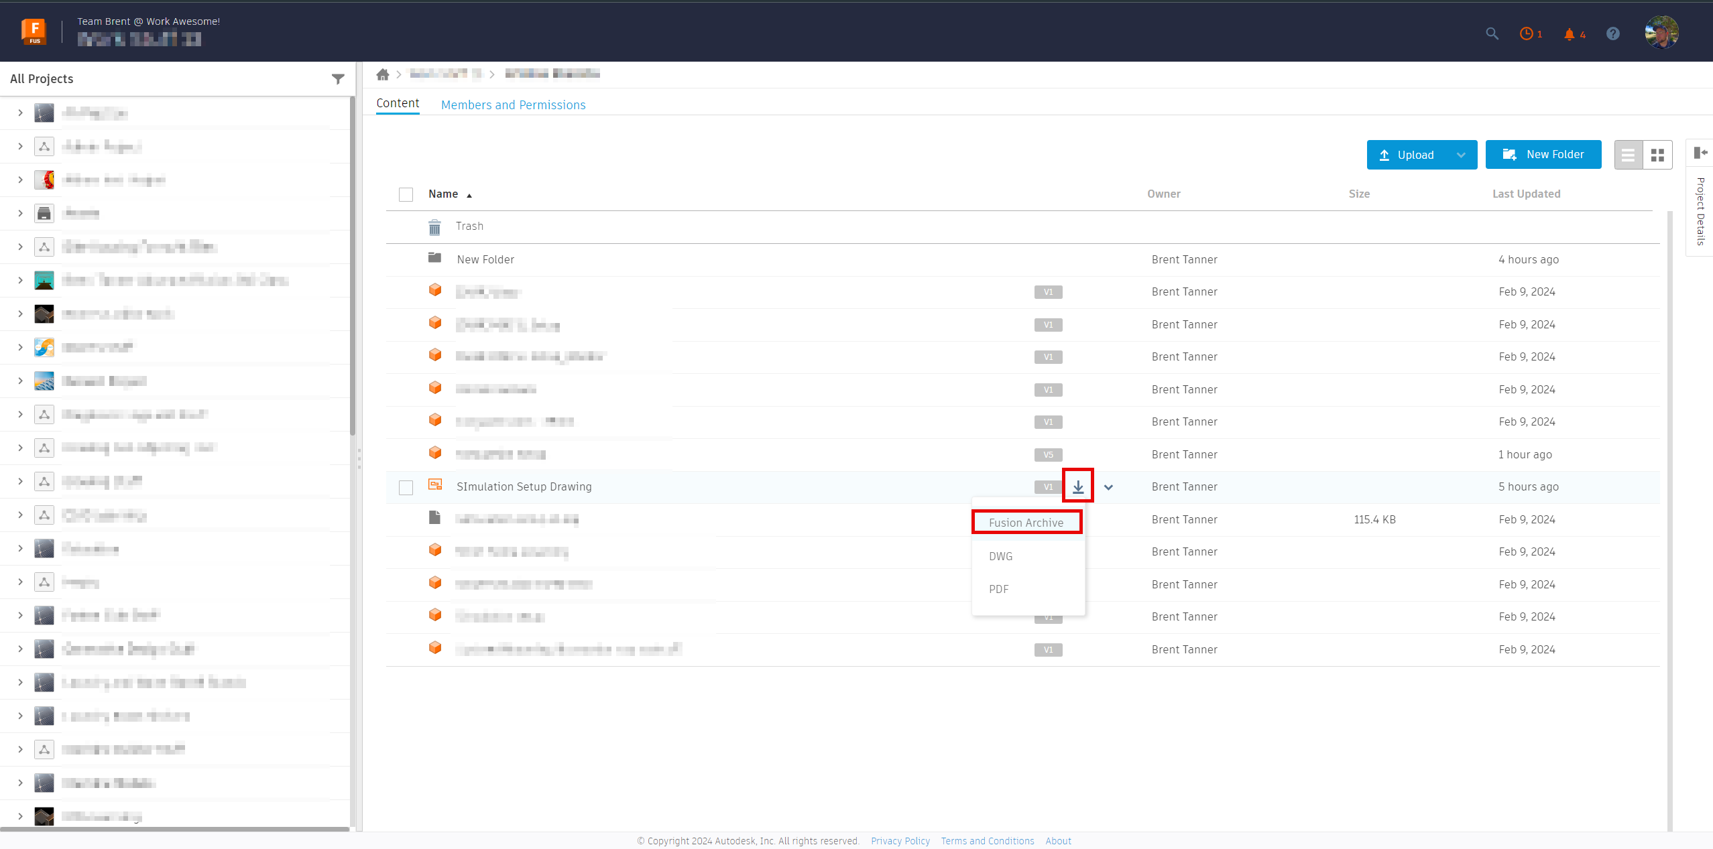Open chevron menu on SImulation Setup Drawing row

[1108, 487]
